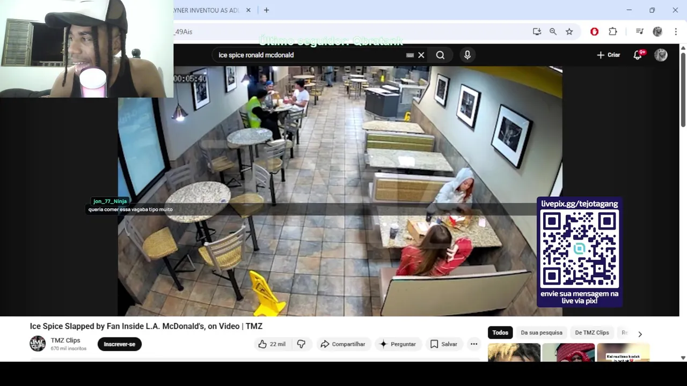Open the on-screen keyboard icon in search
The height and width of the screenshot is (386, 687).
[x=410, y=55]
